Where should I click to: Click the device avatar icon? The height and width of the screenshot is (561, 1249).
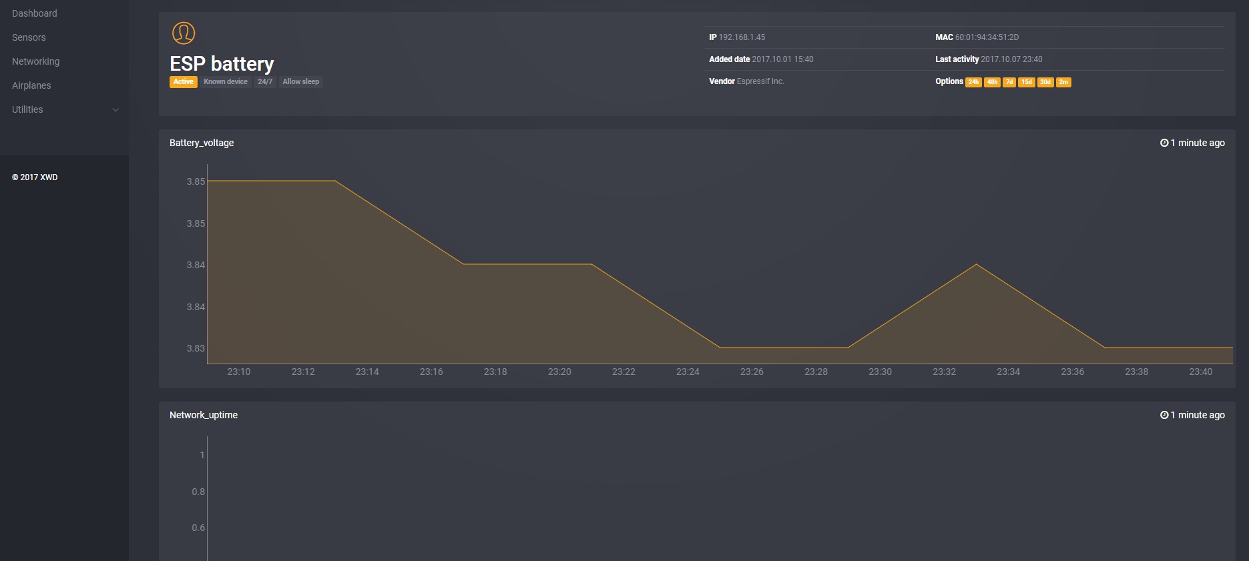point(184,33)
